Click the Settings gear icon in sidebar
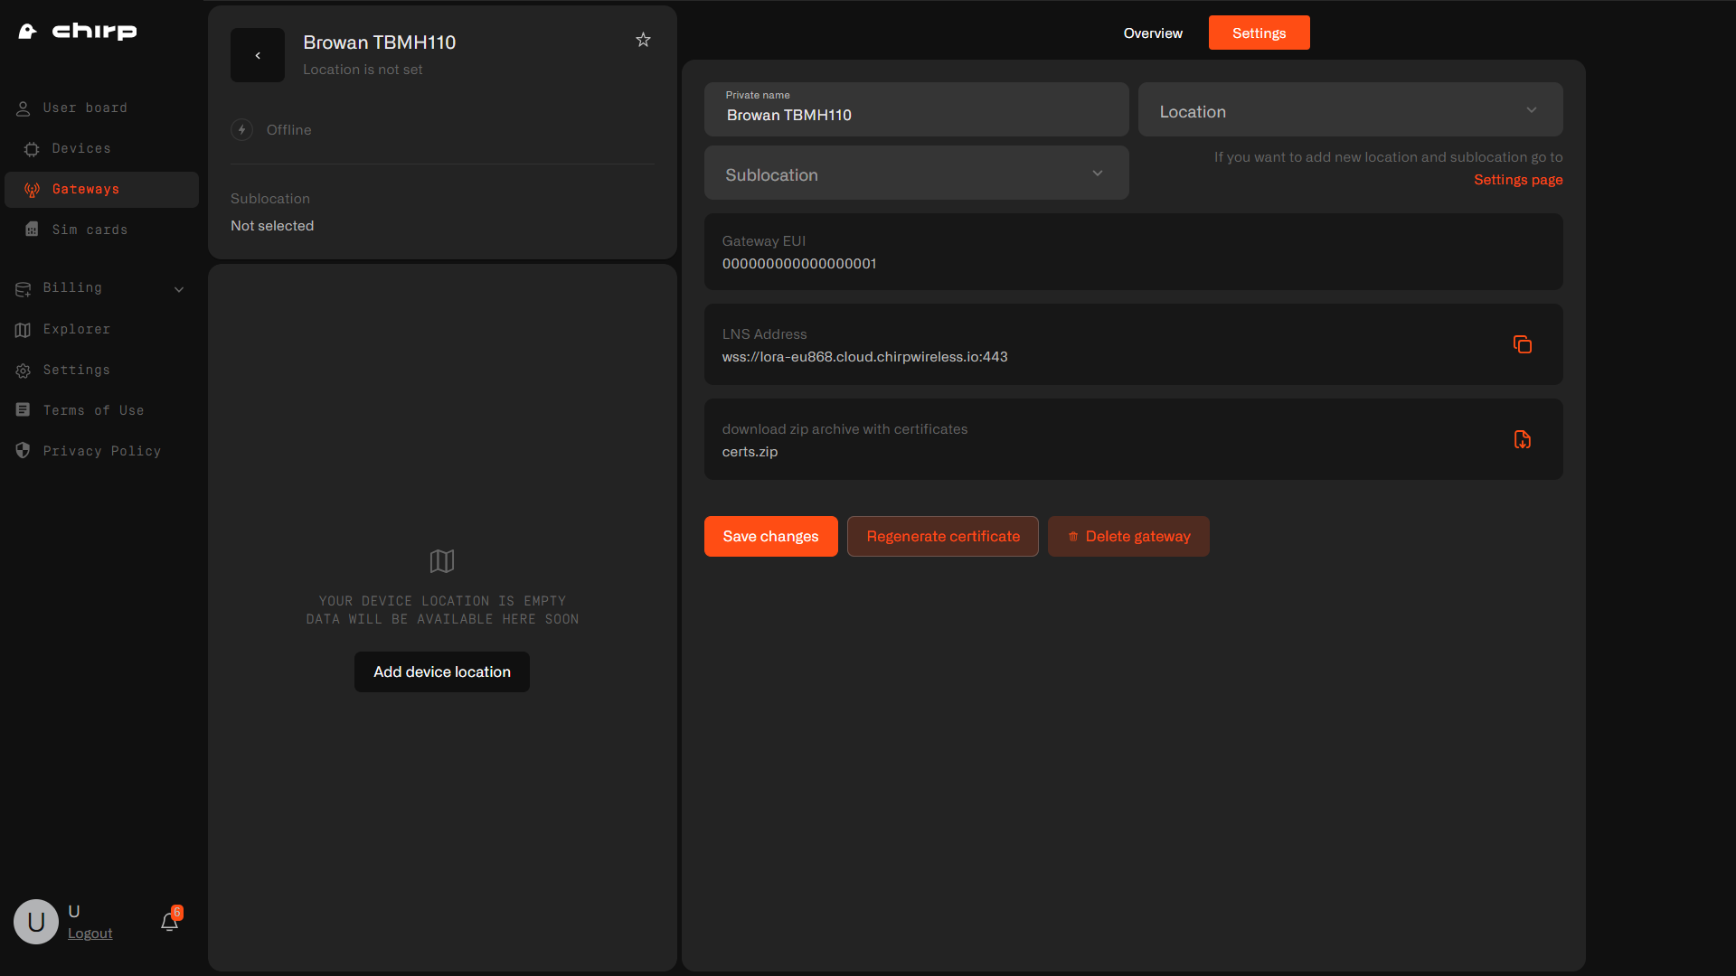The image size is (1736, 976). [24, 371]
